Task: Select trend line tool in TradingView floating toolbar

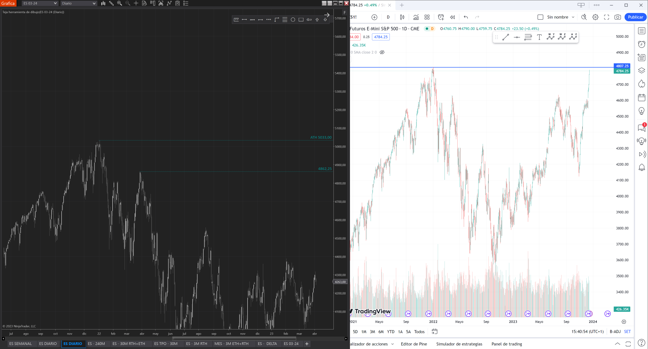Action: click(506, 37)
